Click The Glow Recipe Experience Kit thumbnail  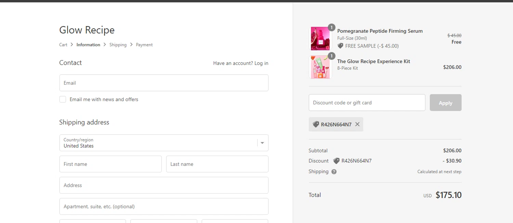(320, 67)
